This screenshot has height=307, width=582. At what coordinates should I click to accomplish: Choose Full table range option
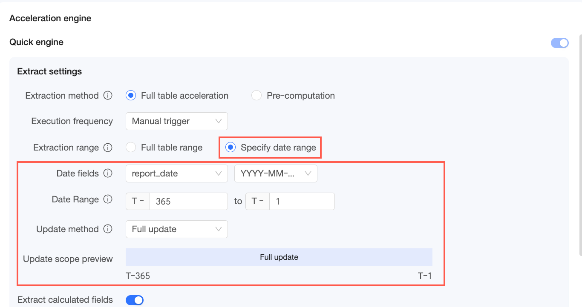[x=131, y=148]
